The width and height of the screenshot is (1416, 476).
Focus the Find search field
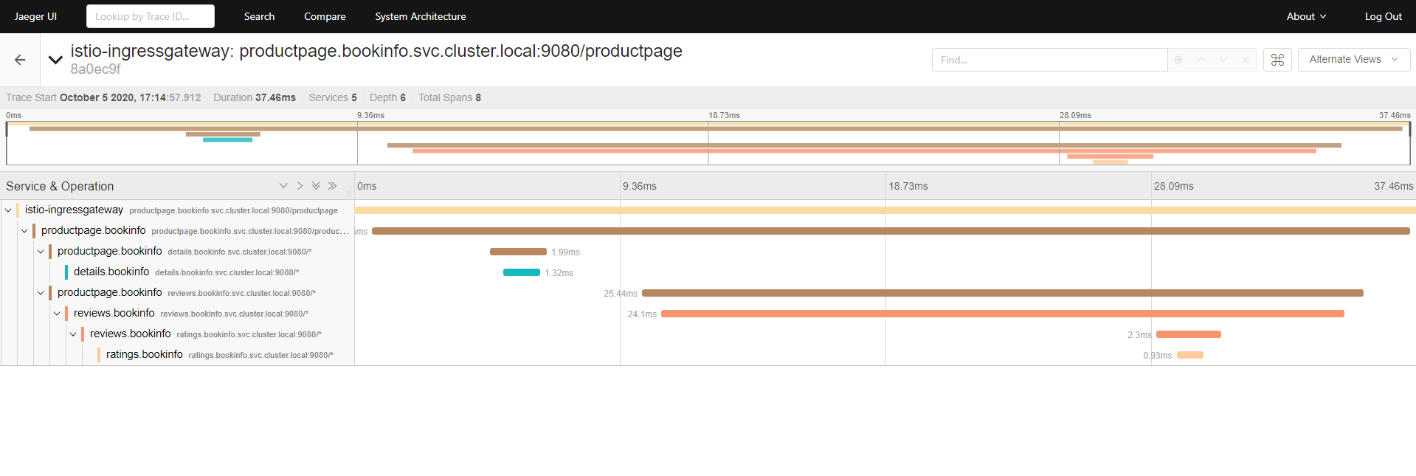tap(1049, 60)
